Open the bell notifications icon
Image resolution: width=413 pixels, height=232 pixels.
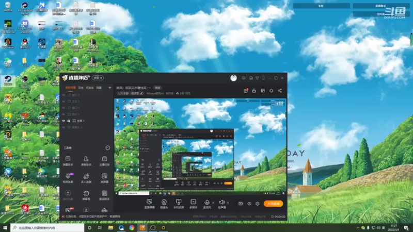point(272,91)
